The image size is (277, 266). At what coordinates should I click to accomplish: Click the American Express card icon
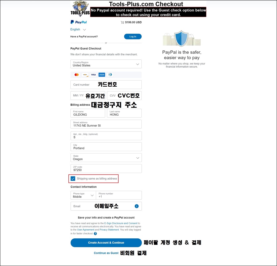(102, 75)
